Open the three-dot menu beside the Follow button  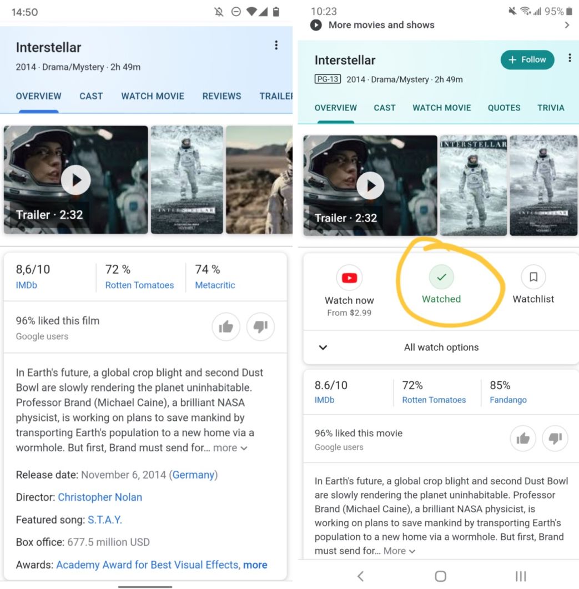(x=570, y=58)
